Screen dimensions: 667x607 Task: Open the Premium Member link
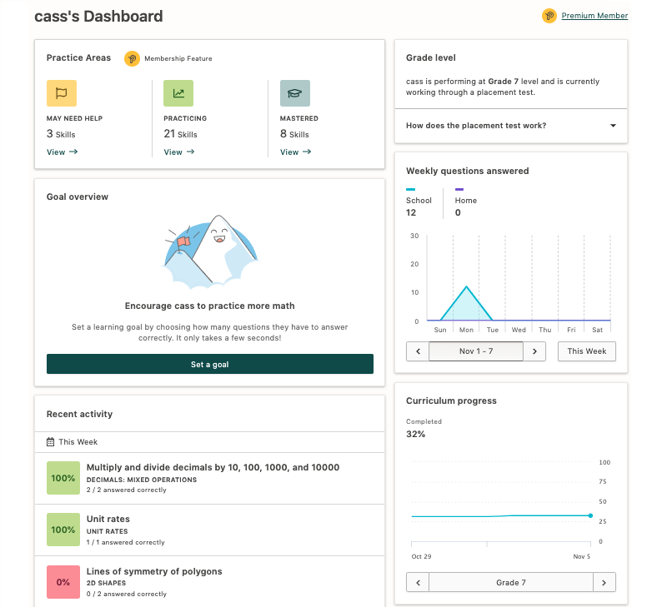point(594,16)
